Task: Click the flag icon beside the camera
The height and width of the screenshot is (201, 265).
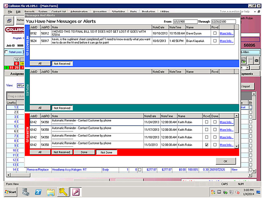Action: (x=250, y=60)
